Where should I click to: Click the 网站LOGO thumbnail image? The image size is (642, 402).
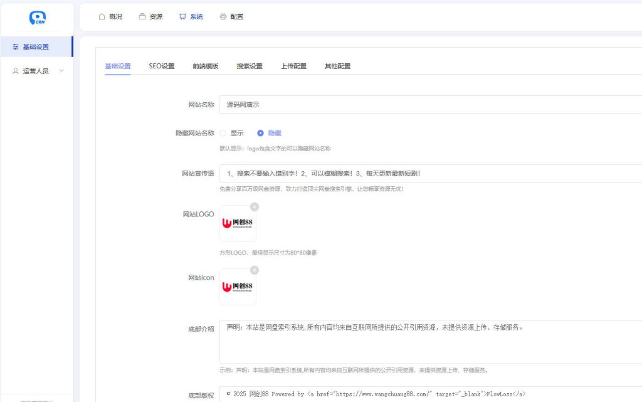tap(238, 223)
